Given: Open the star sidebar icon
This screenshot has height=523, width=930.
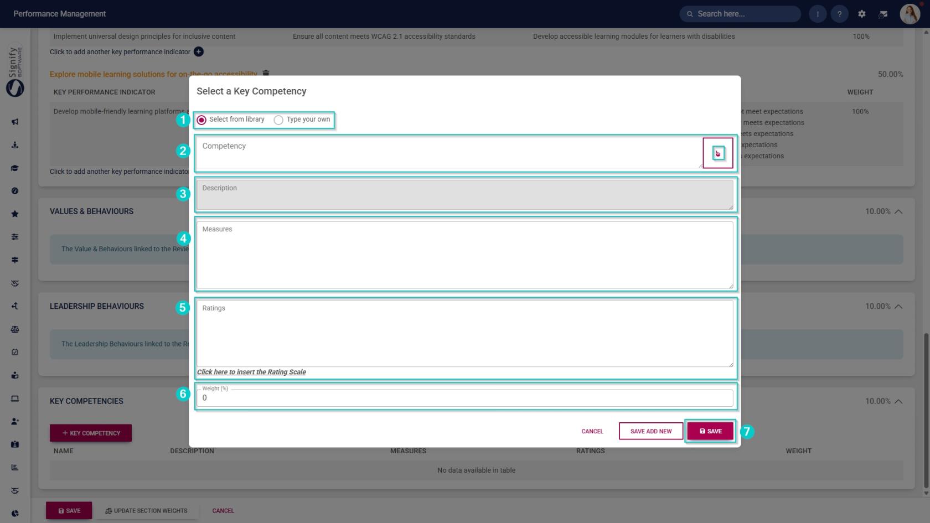Looking at the screenshot, I should point(15,214).
